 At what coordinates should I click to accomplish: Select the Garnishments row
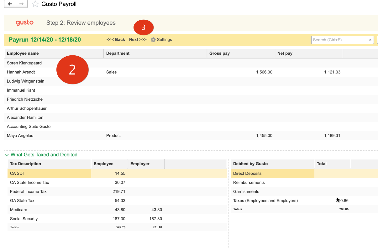coord(304,191)
